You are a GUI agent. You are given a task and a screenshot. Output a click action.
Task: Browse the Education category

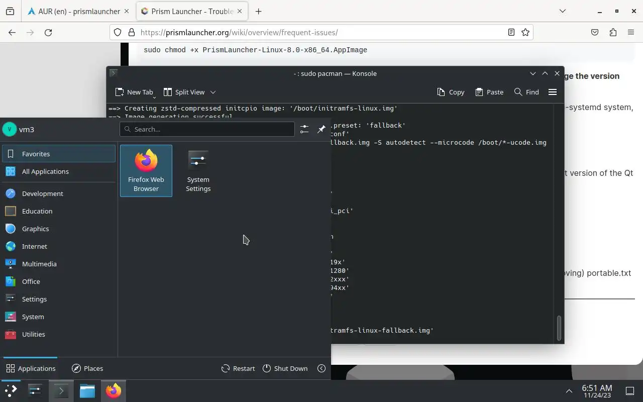click(59, 211)
